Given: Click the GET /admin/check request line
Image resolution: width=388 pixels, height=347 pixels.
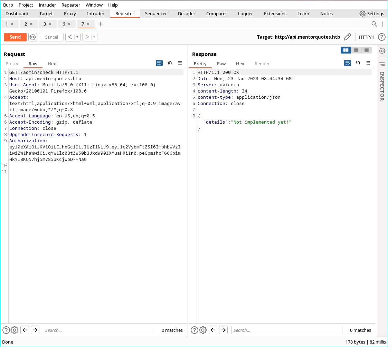Looking at the screenshot, I should 44,73.
